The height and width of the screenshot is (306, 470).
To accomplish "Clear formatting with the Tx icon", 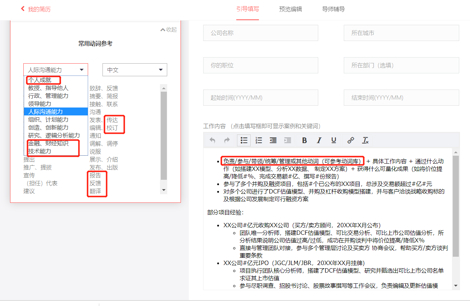I will (365, 140).
